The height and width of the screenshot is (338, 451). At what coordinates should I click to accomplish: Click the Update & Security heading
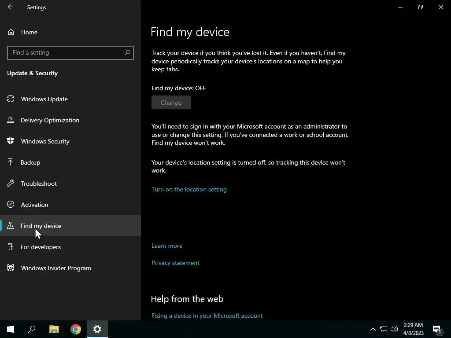(32, 73)
